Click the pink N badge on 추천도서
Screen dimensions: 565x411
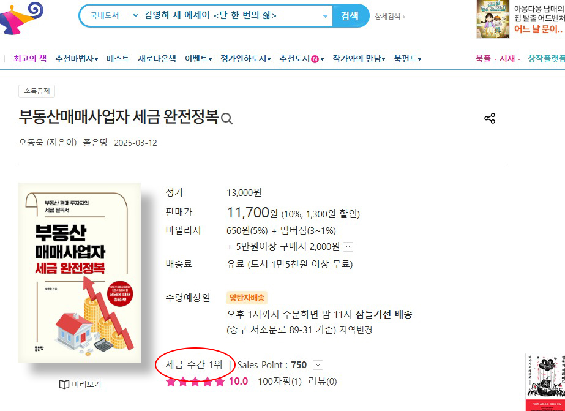315,59
